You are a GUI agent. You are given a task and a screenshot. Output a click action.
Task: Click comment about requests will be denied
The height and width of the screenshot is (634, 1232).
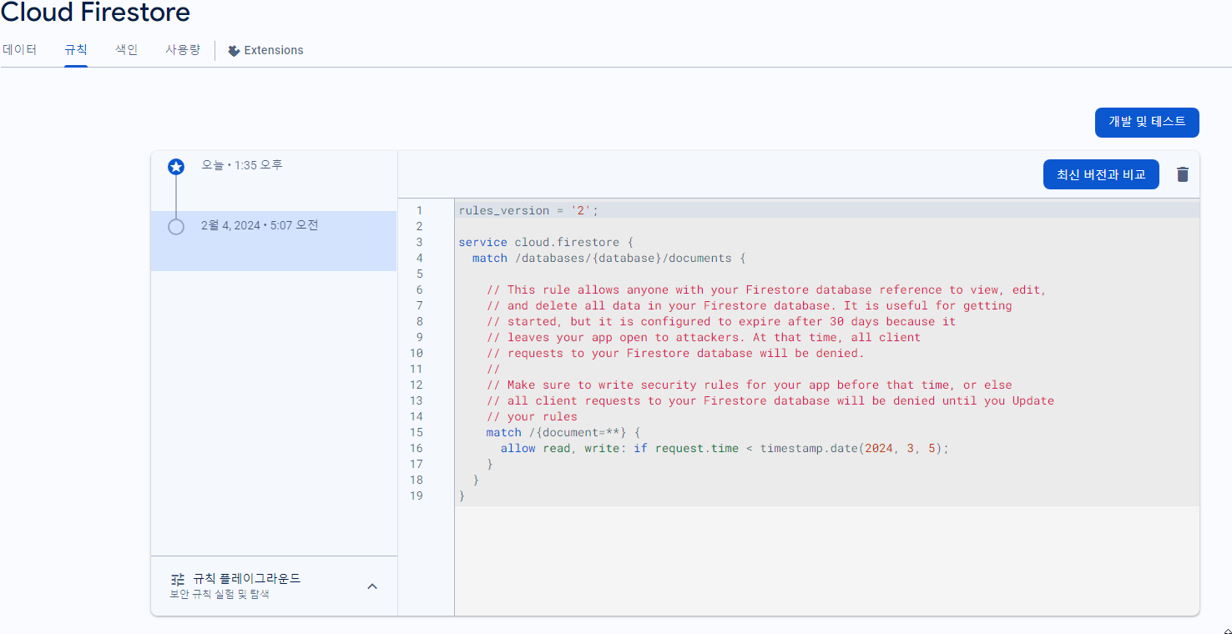click(675, 353)
